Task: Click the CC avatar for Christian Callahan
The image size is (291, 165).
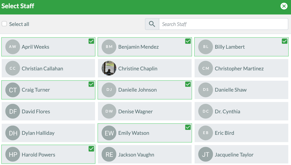Action: pyautogui.click(x=13, y=68)
